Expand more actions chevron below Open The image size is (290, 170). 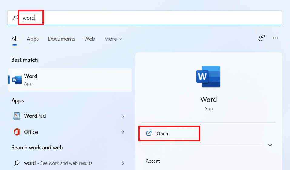click(270, 145)
